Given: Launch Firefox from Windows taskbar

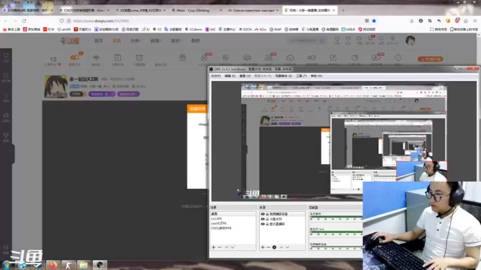Looking at the screenshot, I should click(53, 265).
